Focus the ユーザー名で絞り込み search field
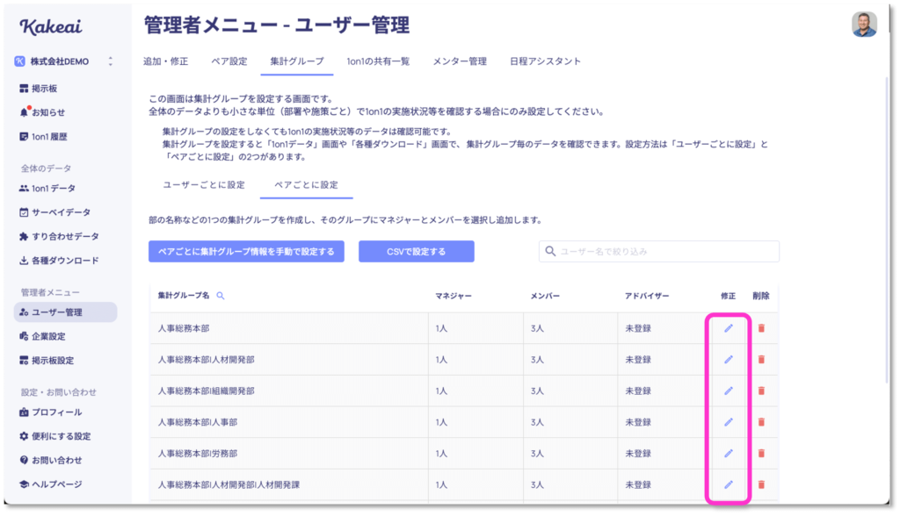900x516 pixels. [x=659, y=252]
